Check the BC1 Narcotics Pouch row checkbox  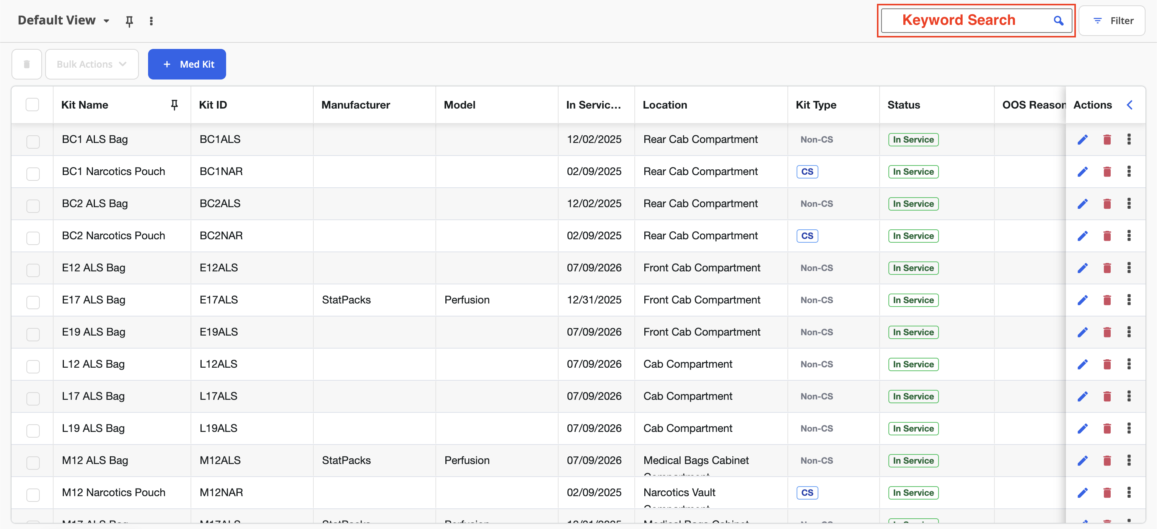(33, 174)
